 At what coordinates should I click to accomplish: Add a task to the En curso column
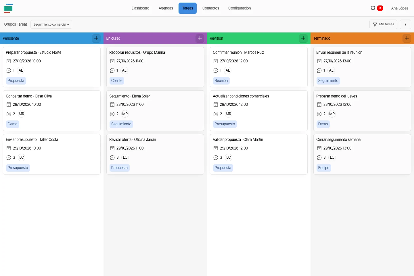click(x=200, y=38)
